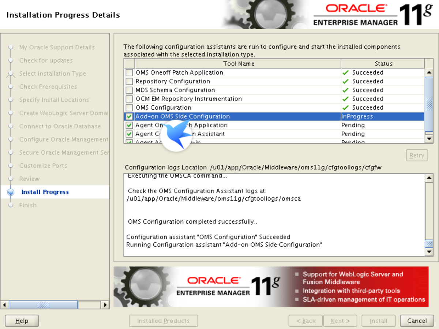Viewport: 439px width, 329px height.
Task: Toggle checkbox for OMS Configuration row
Action: pyautogui.click(x=129, y=107)
